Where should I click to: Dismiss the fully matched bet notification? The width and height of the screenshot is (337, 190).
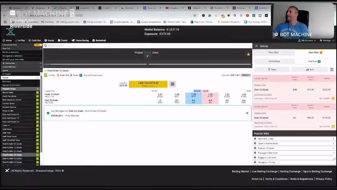pyautogui.click(x=247, y=113)
